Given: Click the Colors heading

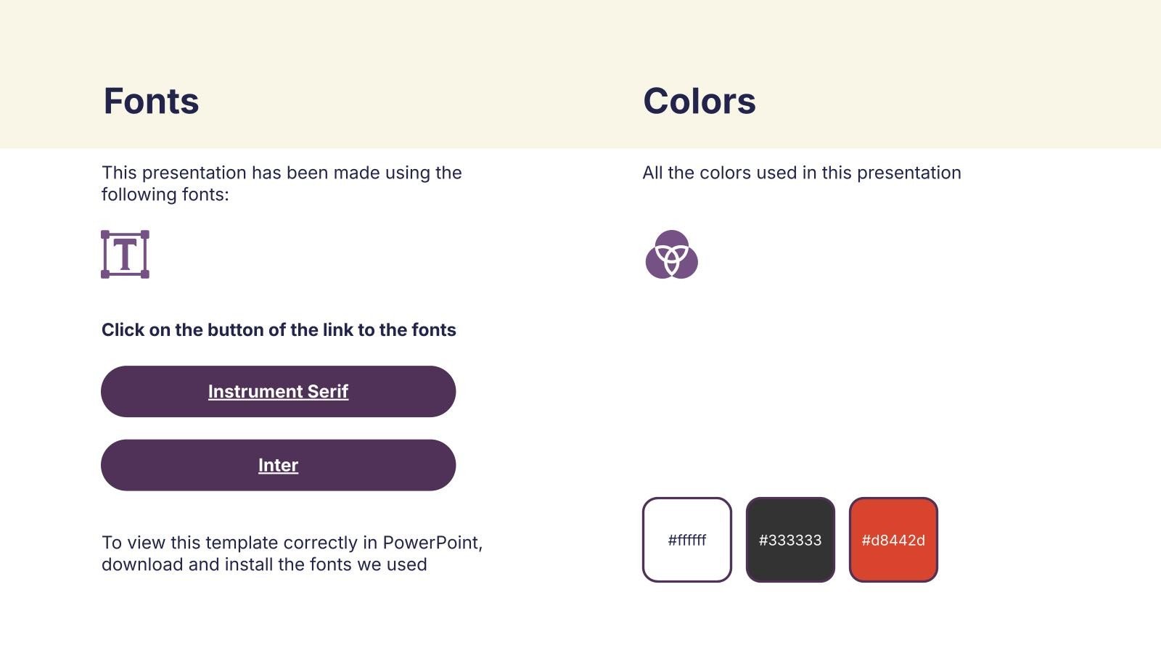Looking at the screenshot, I should pyautogui.click(x=699, y=101).
